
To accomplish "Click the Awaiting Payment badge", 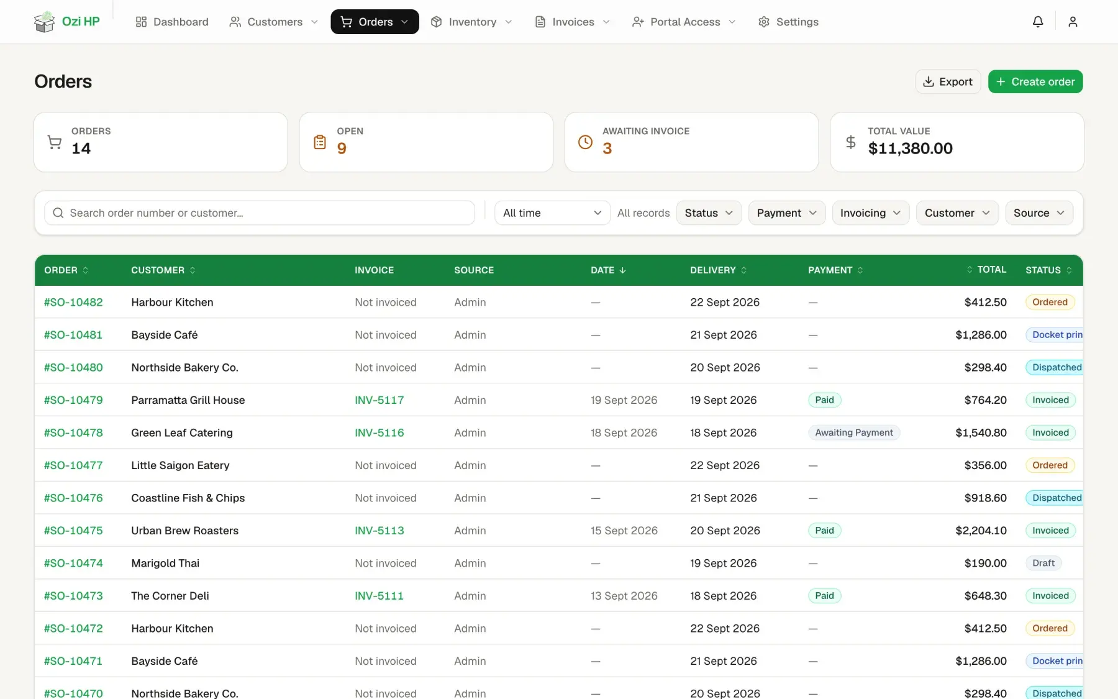I will [x=854, y=432].
